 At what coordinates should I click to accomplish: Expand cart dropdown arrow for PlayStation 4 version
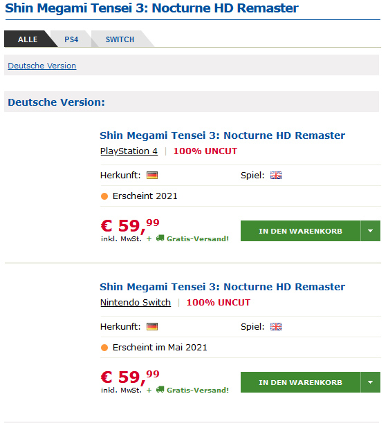(371, 231)
